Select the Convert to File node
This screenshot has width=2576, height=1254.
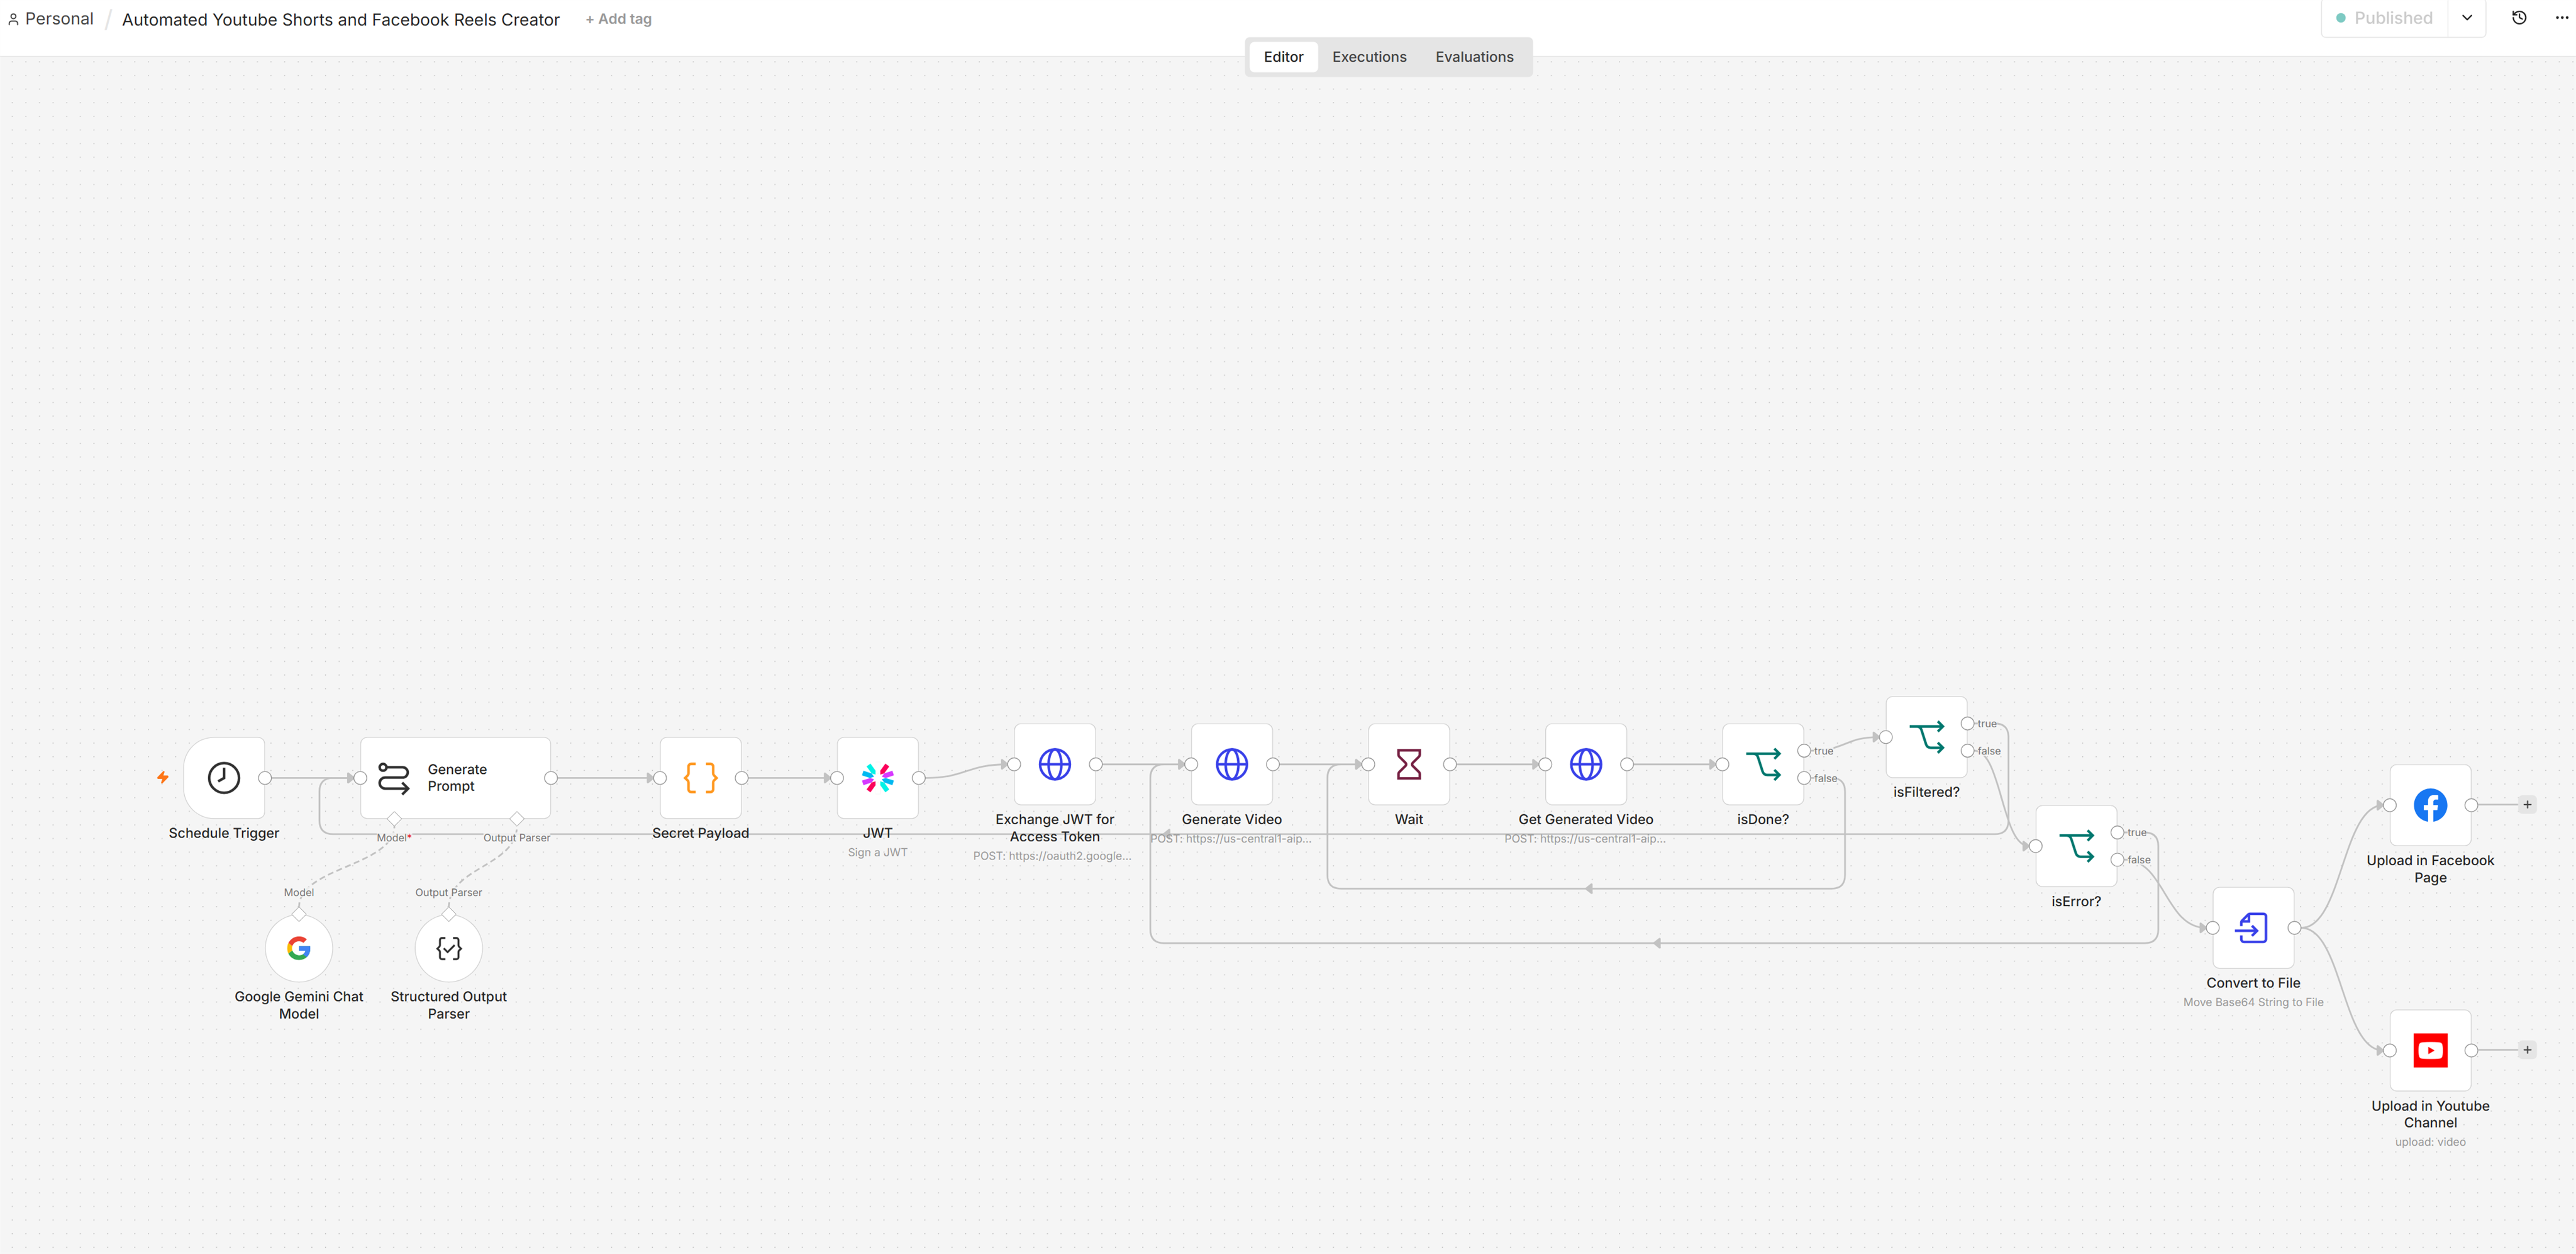click(x=2253, y=927)
